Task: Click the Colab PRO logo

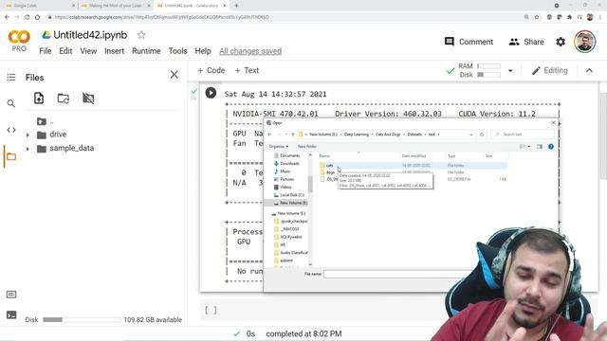Action: click(19, 41)
